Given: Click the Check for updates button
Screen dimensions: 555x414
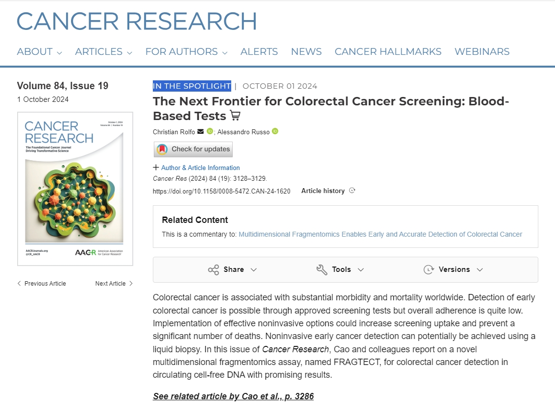Looking at the screenshot, I should [x=193, y=149].
